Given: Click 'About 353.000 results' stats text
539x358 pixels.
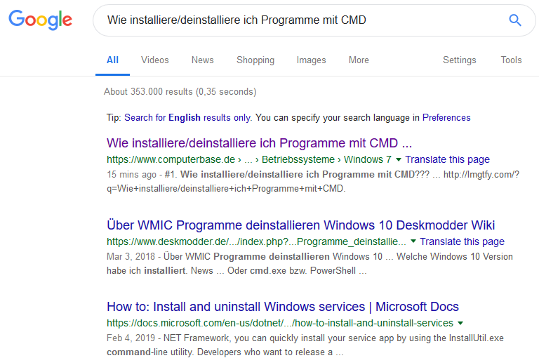Looking at the screenshot, I should point(180,92).
